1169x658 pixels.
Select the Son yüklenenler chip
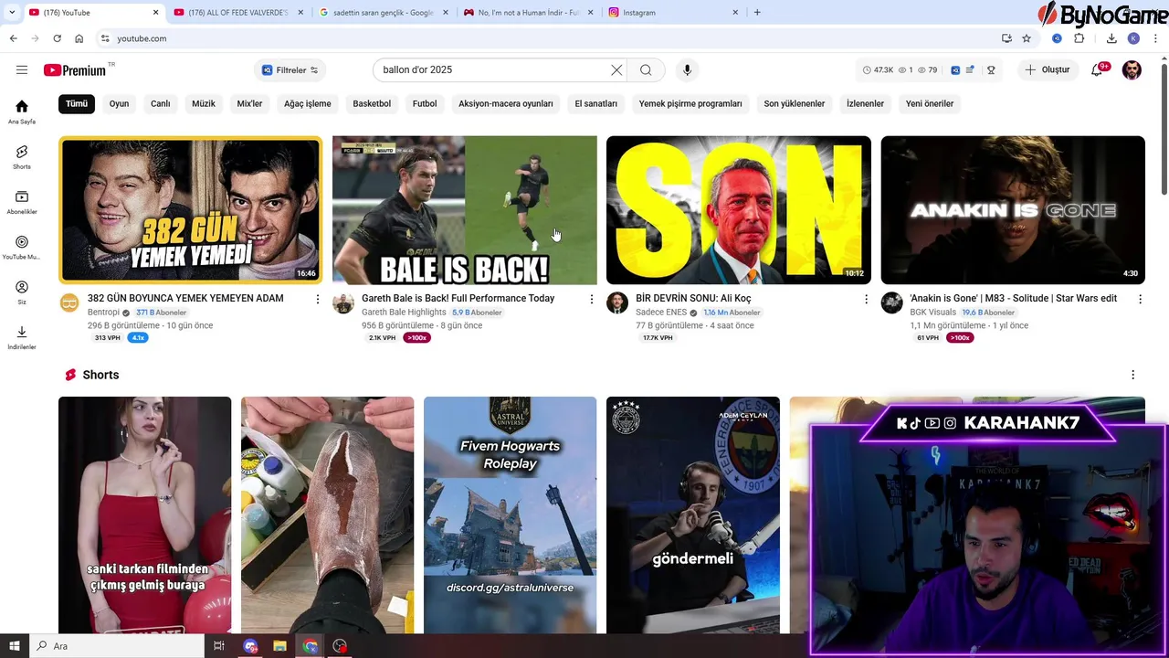(795, 103)
